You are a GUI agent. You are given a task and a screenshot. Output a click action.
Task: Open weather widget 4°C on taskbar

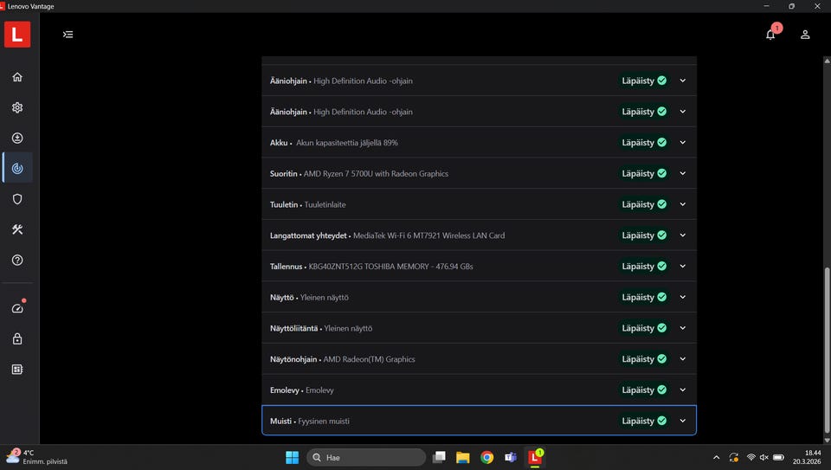click(x=37, y=457)
